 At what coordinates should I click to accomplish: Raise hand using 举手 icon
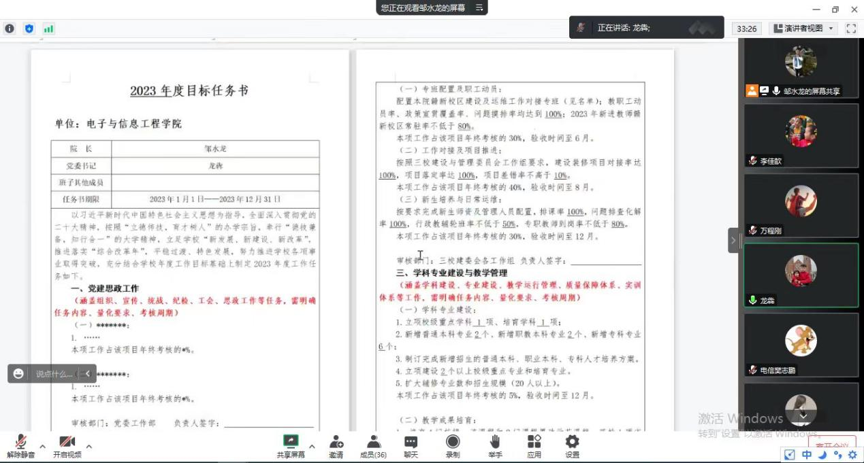tap(495, 445)
